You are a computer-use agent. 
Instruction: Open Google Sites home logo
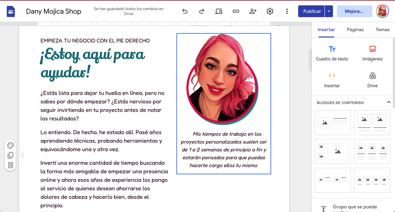coord(11,11)
